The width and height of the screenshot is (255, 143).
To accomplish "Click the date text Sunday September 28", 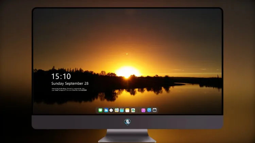I will pyautogui.click(x=70, y=83).
